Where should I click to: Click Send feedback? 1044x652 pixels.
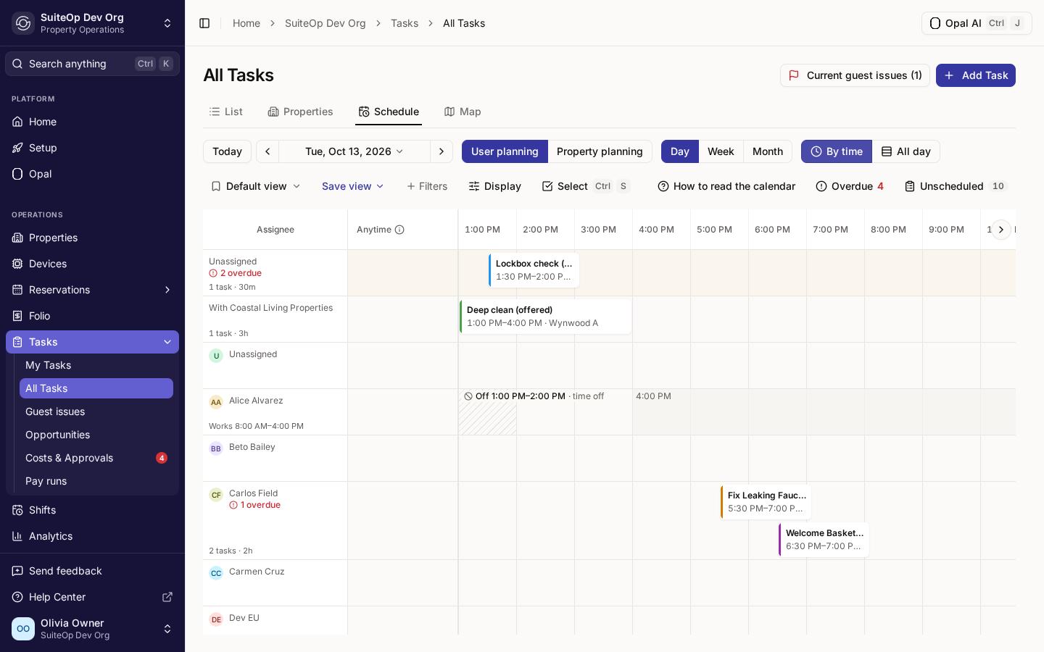(92, 571)
